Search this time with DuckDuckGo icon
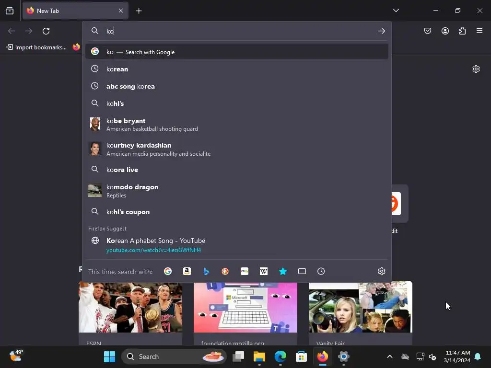Viewport: 491px width, 368px height. (x=225, y=271)
